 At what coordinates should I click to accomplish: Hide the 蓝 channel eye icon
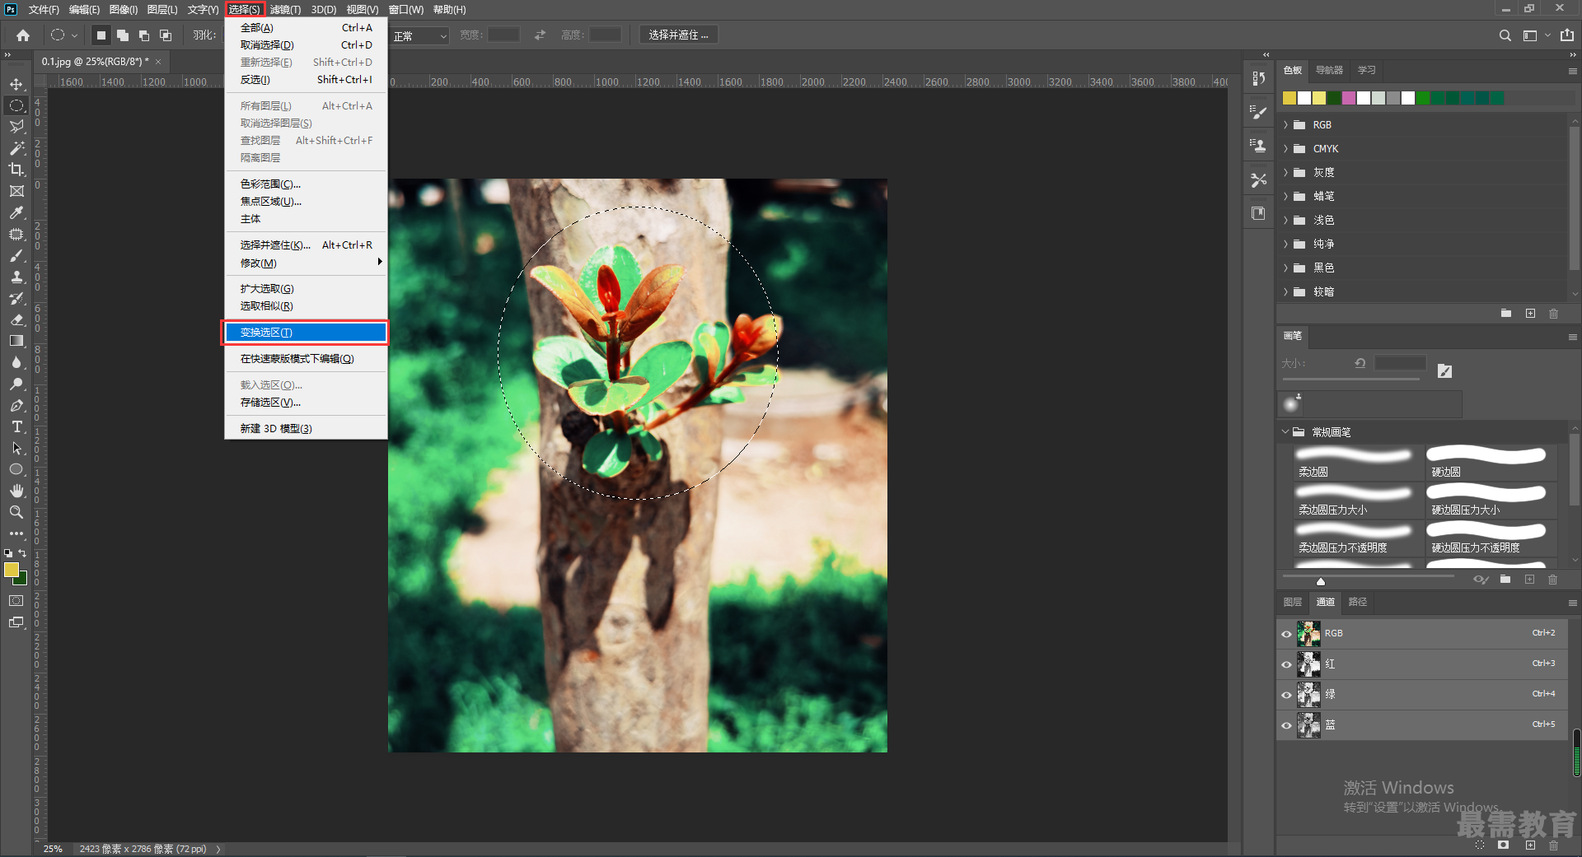(x=1286, y=725)
